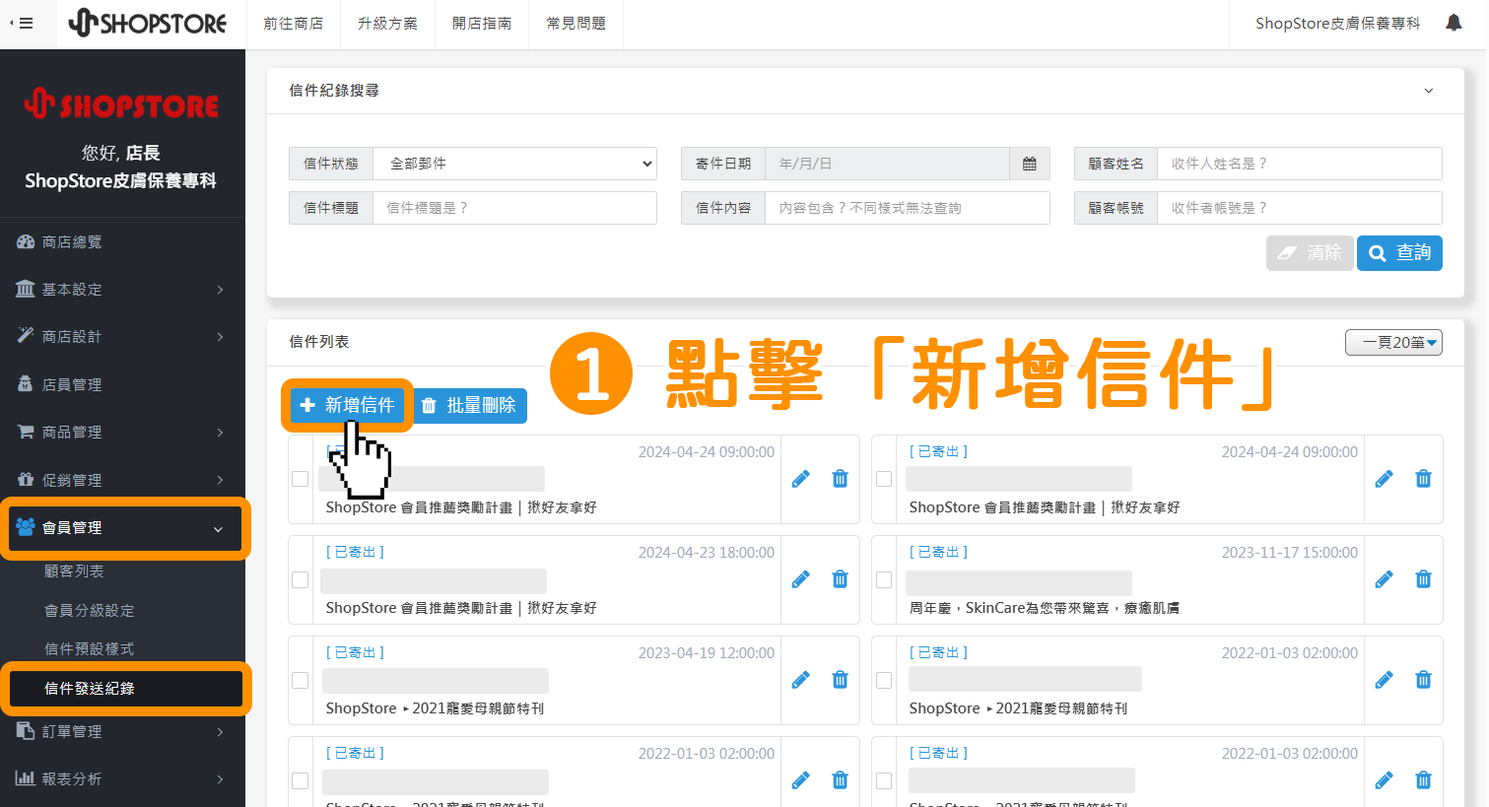Delete the first 2024-04-24 09:00:00 mail in left column
The image size is (1489, 807).
click(840, 479)
